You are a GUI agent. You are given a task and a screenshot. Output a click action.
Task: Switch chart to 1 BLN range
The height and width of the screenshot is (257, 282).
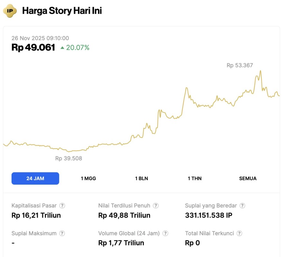tap(141, 179)
